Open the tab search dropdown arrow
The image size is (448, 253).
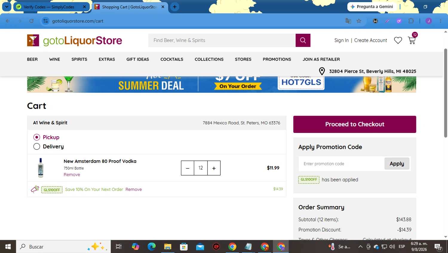tap(7, 7)
